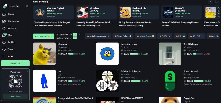This screenshot has width=221, height=103.
Task: Click ASCEND creator avatar DwXpyj
Action: tap(185, 78)
